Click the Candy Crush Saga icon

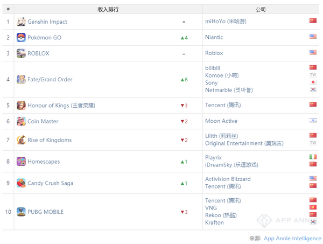point(21,183)
